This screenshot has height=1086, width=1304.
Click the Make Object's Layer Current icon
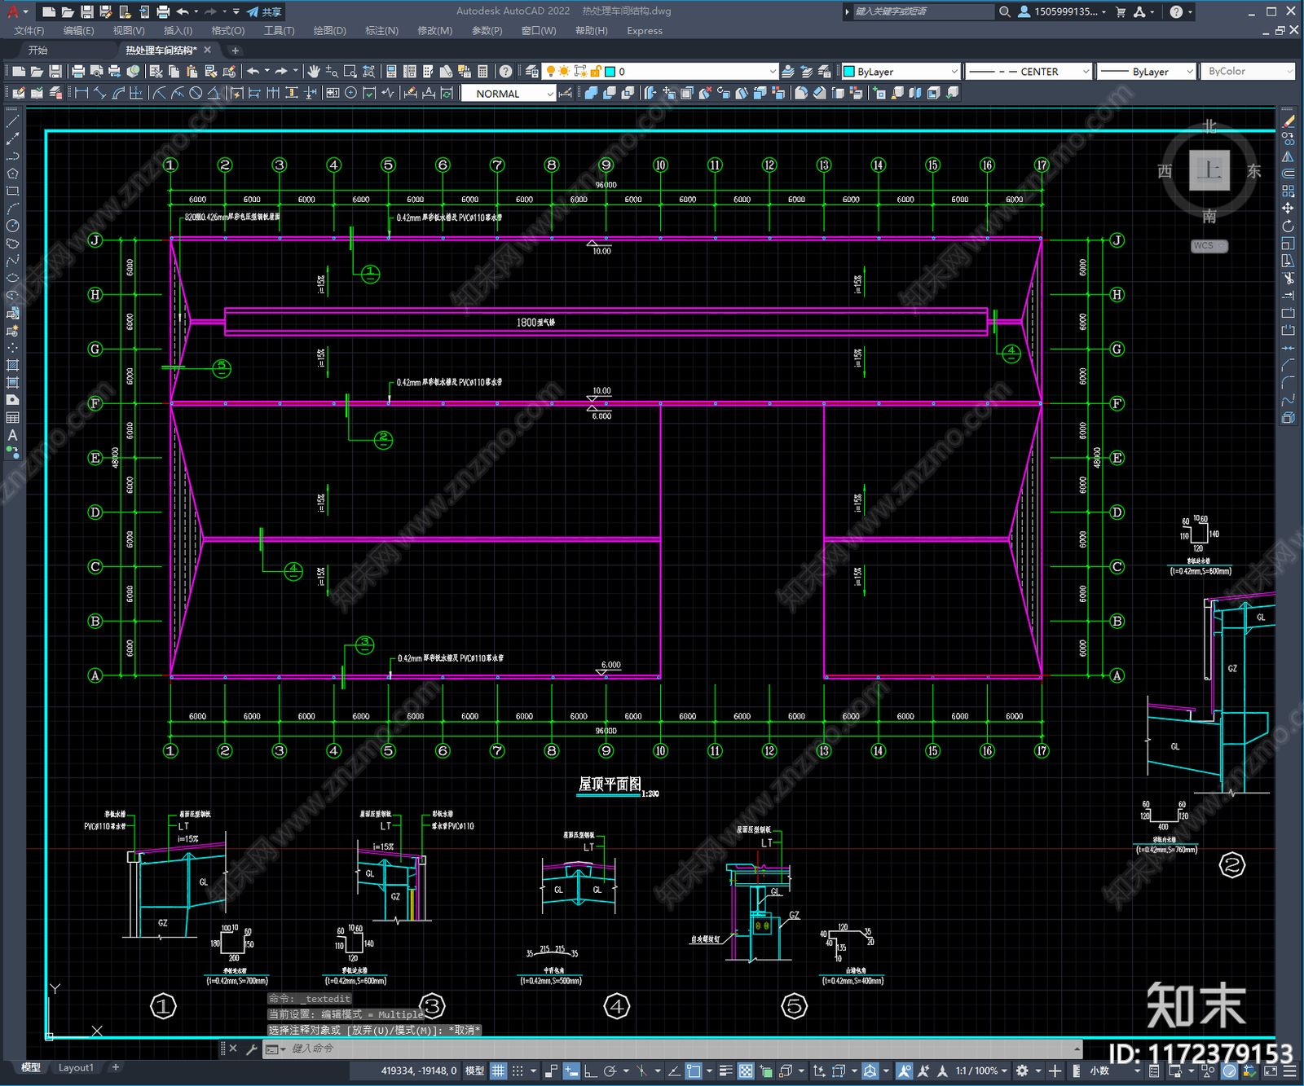[x=788, y=72]
